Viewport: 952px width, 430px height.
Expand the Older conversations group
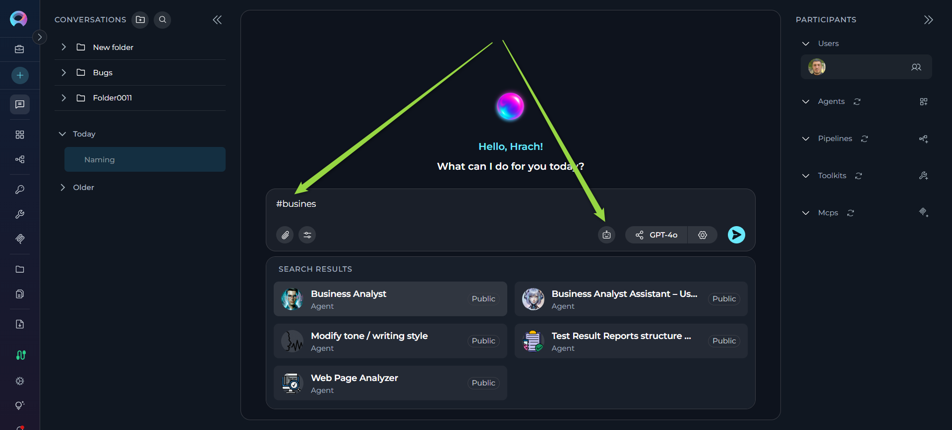click(62, 188)
